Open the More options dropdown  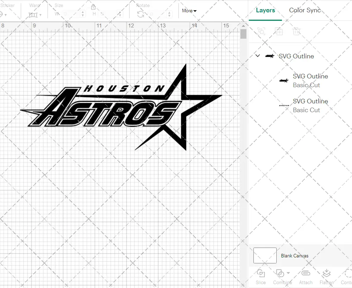[x=189, y=11]
